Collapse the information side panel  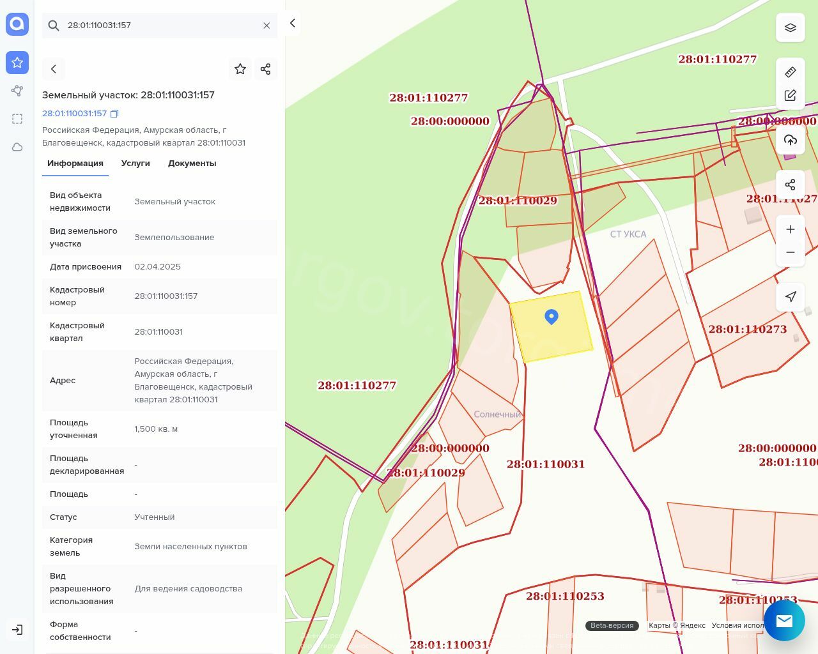pyautogui.click(x=292, y=23)
